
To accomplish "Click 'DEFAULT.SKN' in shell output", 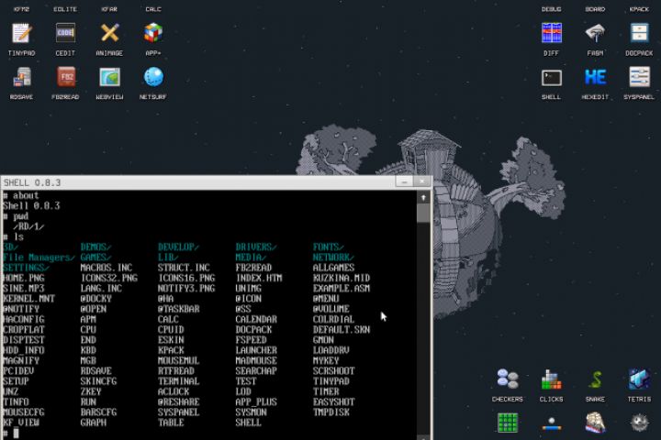I will 341,330.
